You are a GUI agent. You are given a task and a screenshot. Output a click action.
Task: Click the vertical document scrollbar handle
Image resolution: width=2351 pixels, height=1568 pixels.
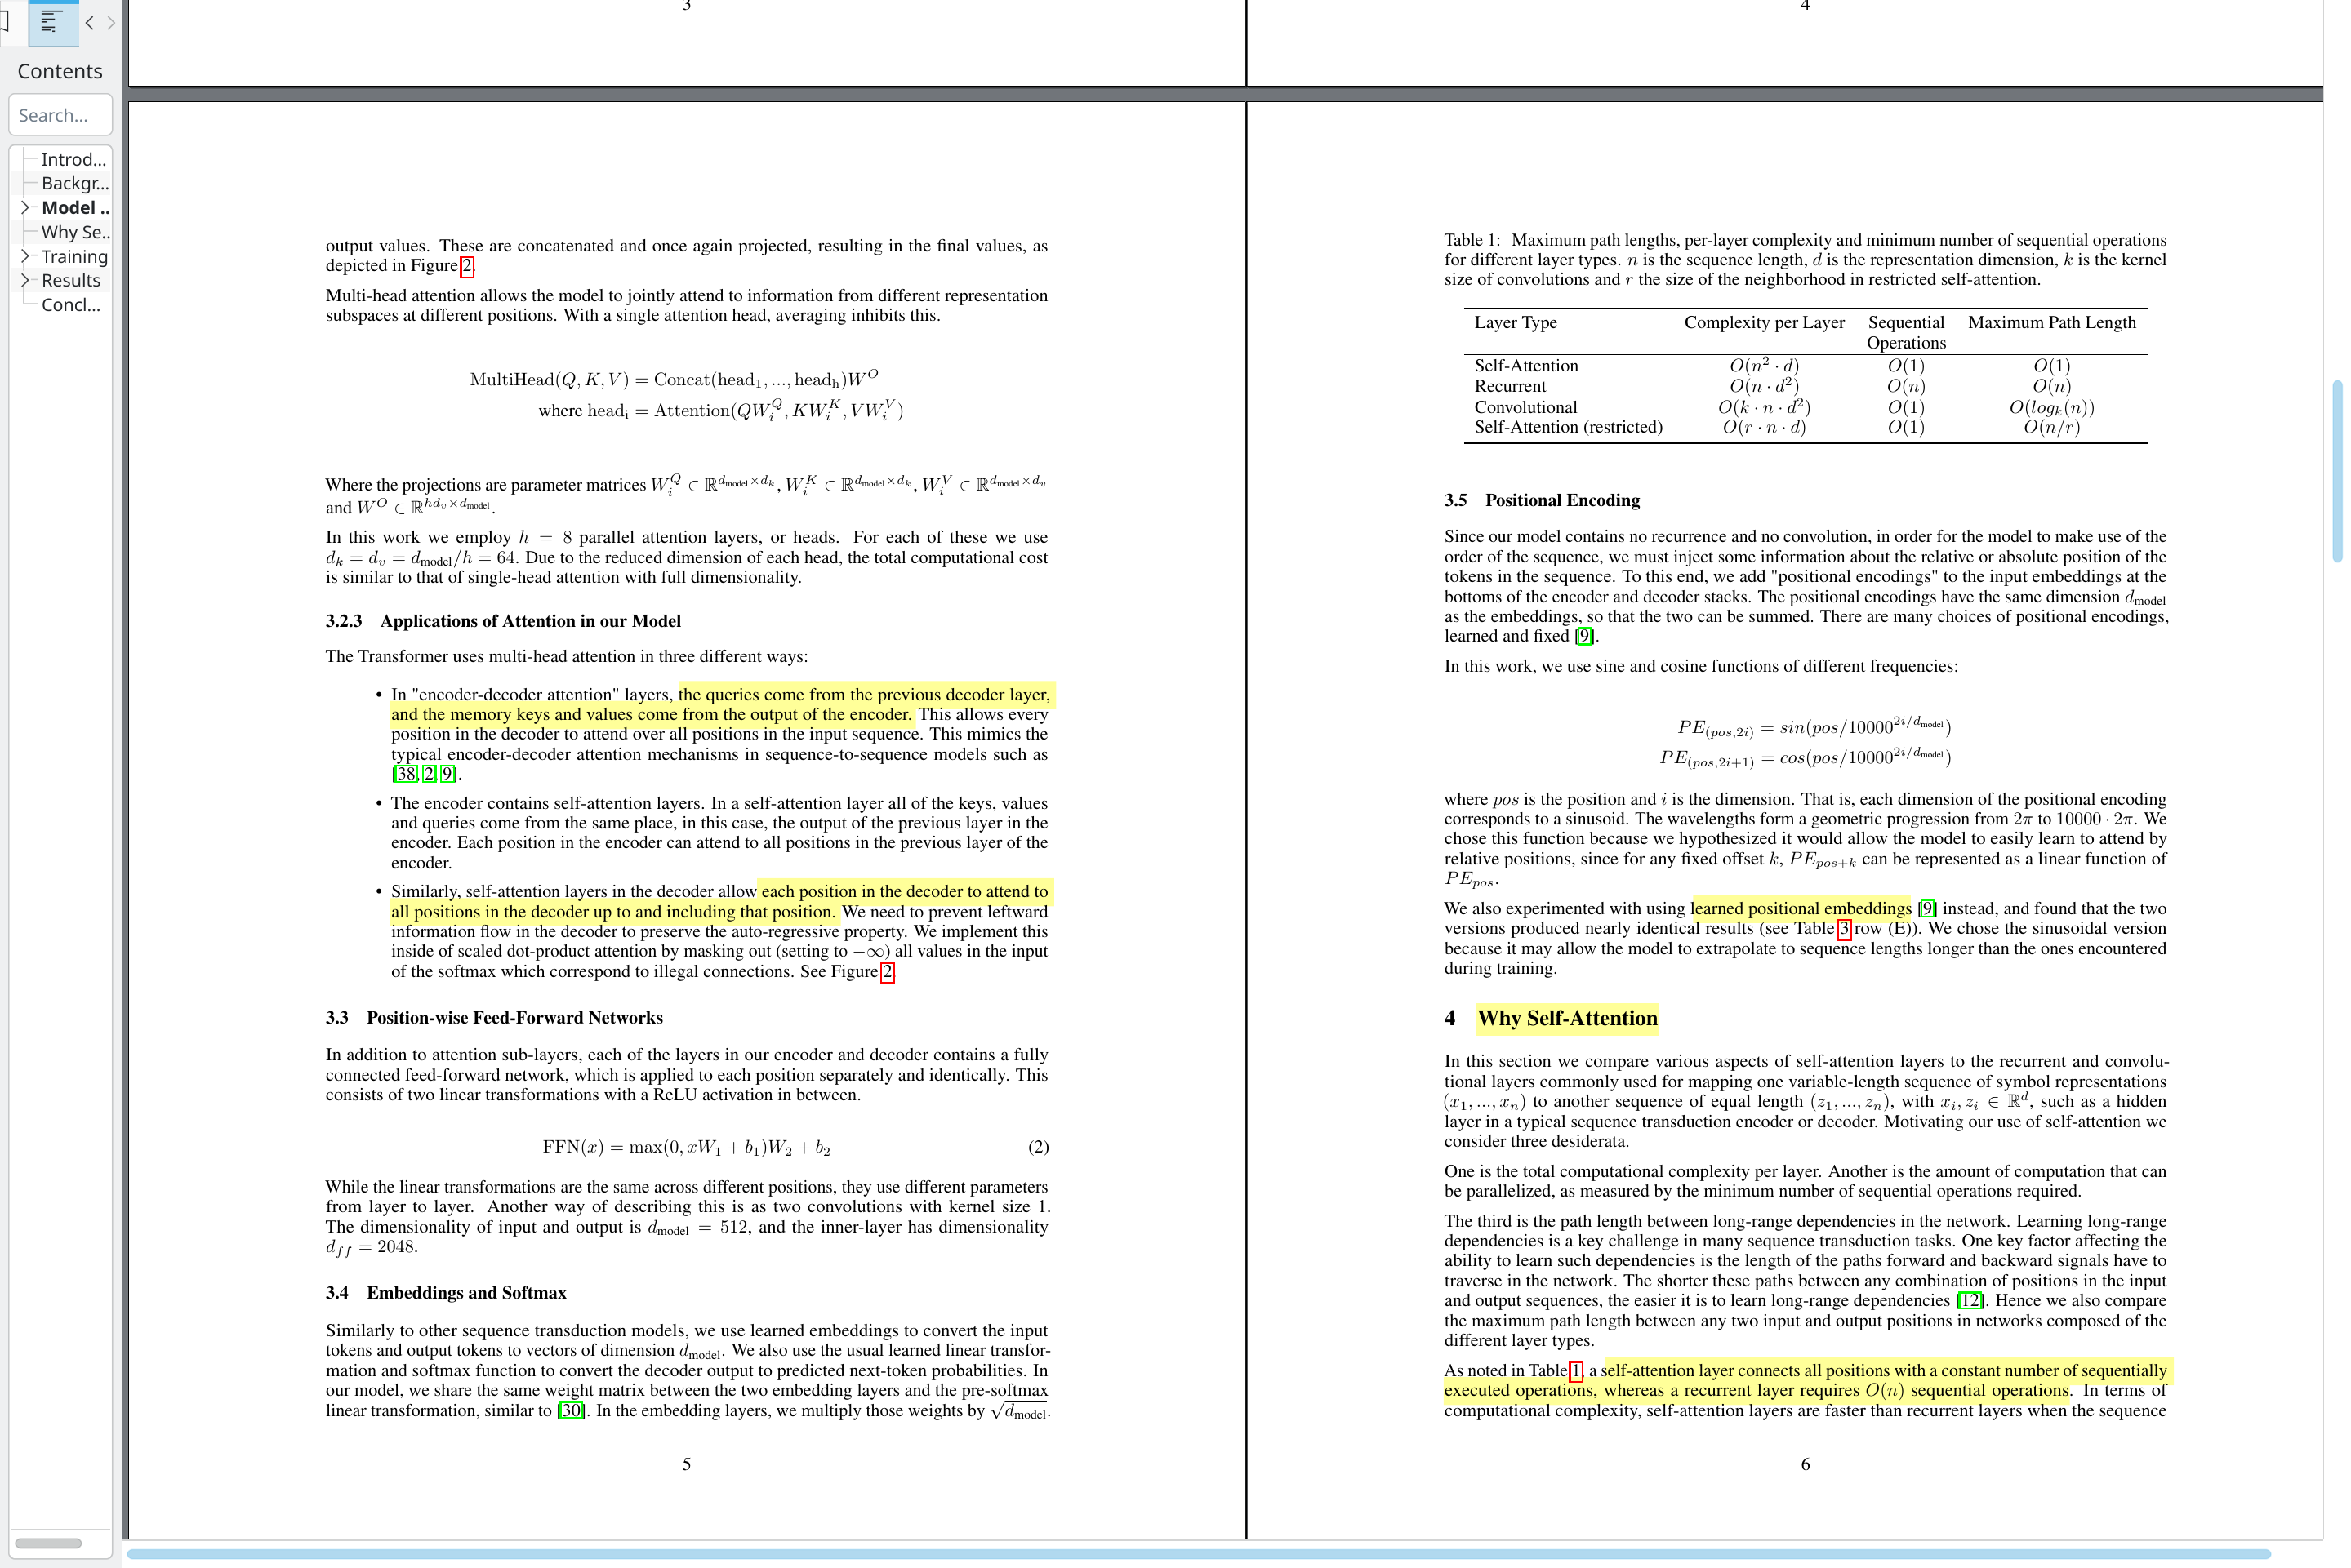click(2337, 470)
